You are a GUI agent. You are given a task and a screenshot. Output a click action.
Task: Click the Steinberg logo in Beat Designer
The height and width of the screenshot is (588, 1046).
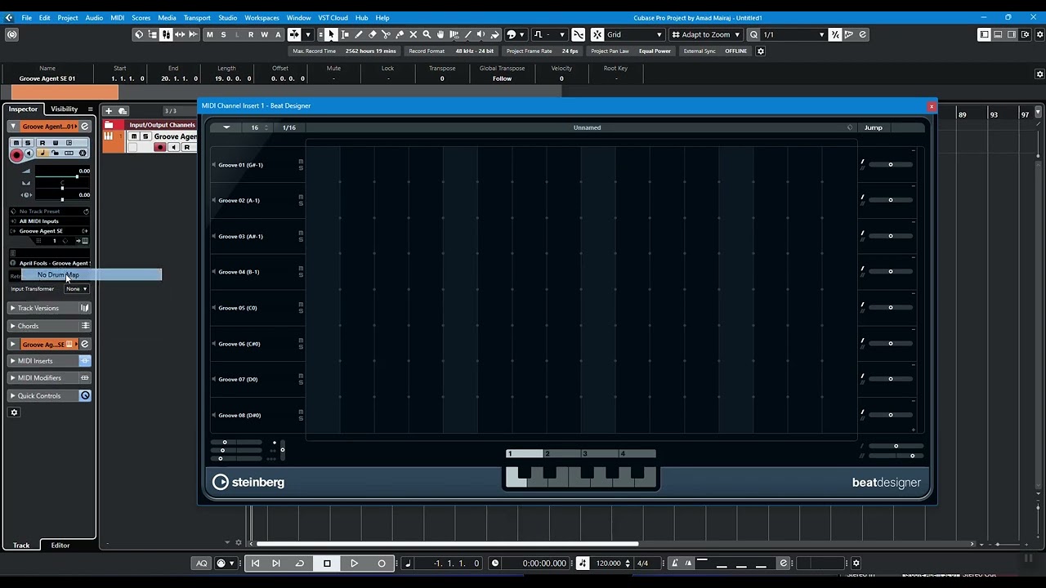[248, 483]
